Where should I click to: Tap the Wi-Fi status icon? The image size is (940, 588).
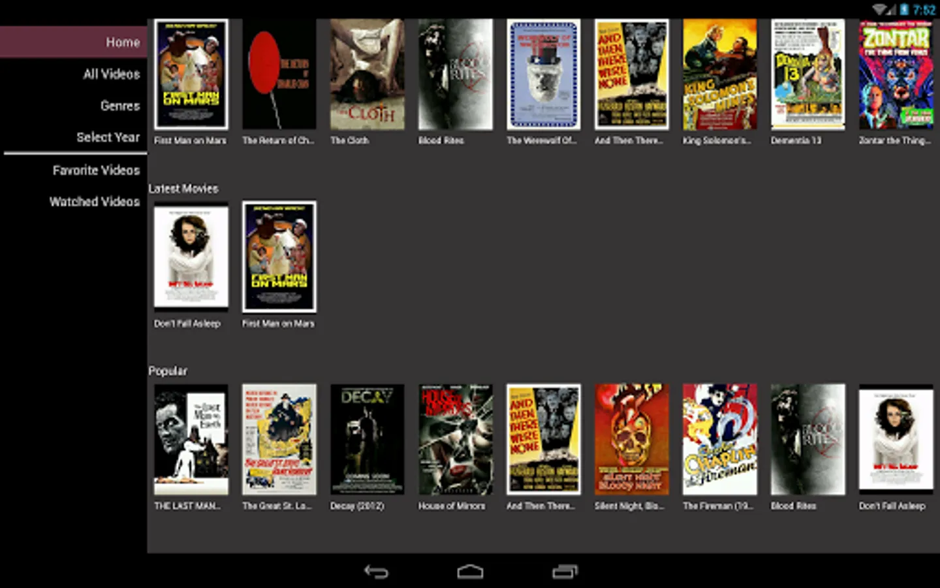point(879,9)
